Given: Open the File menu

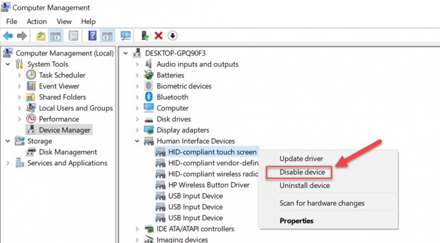Looking at the screenshot, I should coord(12,21).
